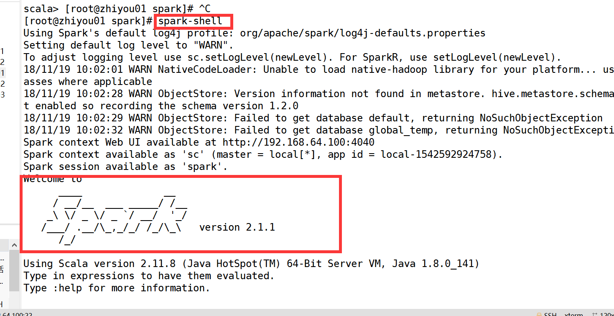Click the 'asses where applicable' continuation line
Screen dimensions: 614x316
pos(88,82)
